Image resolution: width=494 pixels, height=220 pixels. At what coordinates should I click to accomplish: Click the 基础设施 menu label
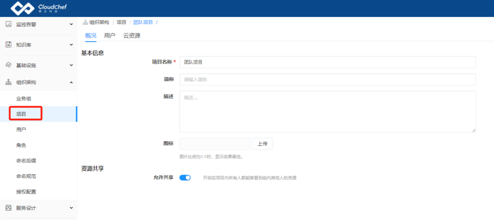click(26, 65)
